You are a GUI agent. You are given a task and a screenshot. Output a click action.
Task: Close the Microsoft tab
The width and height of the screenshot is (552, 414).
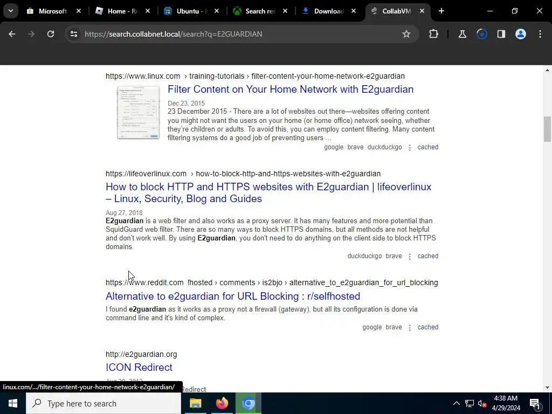[79, 11]
